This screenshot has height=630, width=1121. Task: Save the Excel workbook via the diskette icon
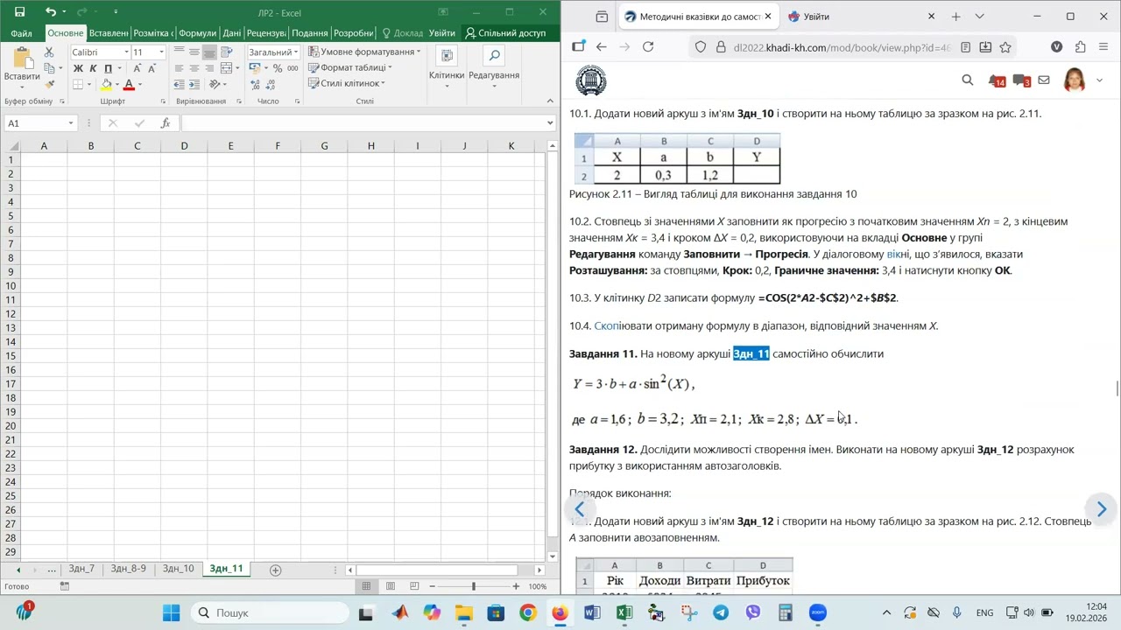click(19, 12)
